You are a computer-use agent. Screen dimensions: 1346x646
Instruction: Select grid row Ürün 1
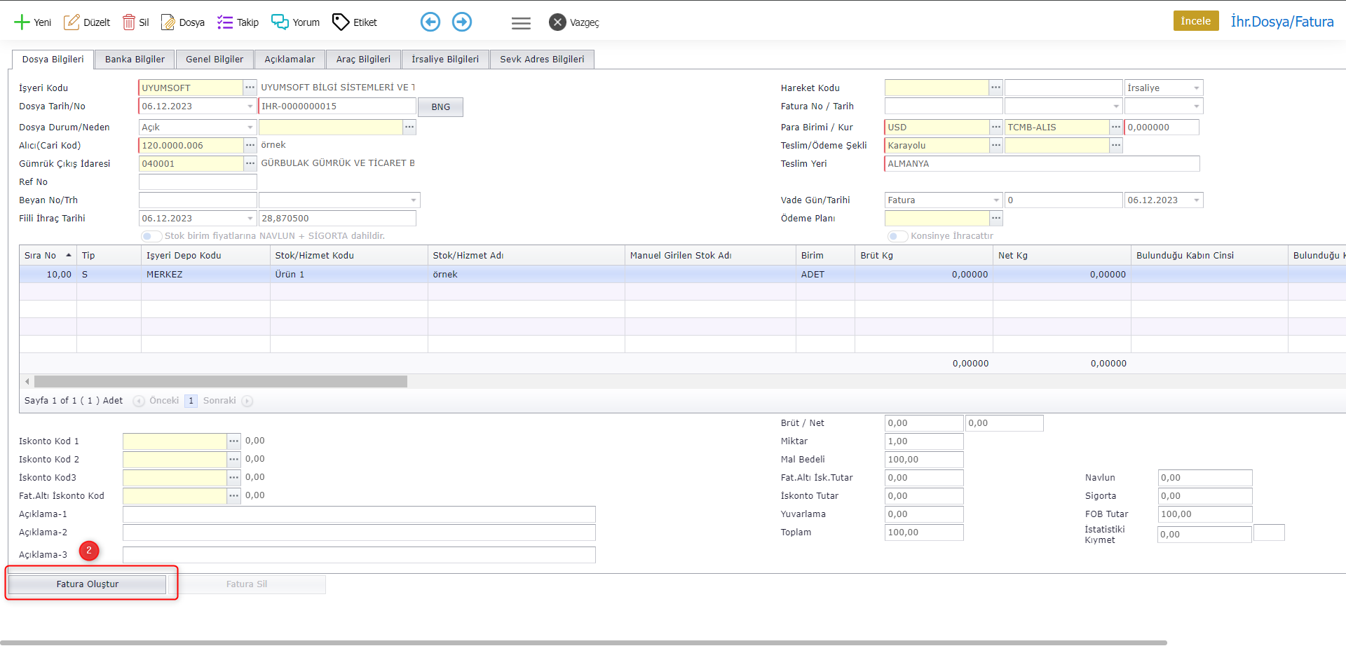point(682,275)
